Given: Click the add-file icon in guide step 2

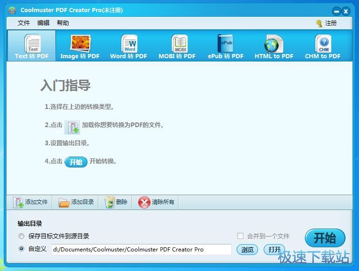Looking at the screenshot, I should click(x=72, y=127).
